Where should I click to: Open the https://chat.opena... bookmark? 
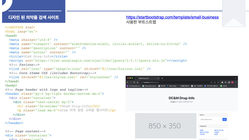(149, 86)
